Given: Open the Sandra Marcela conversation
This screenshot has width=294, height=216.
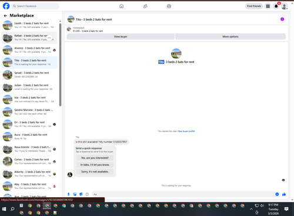Looking at the screenshot, I should (29, 112).
